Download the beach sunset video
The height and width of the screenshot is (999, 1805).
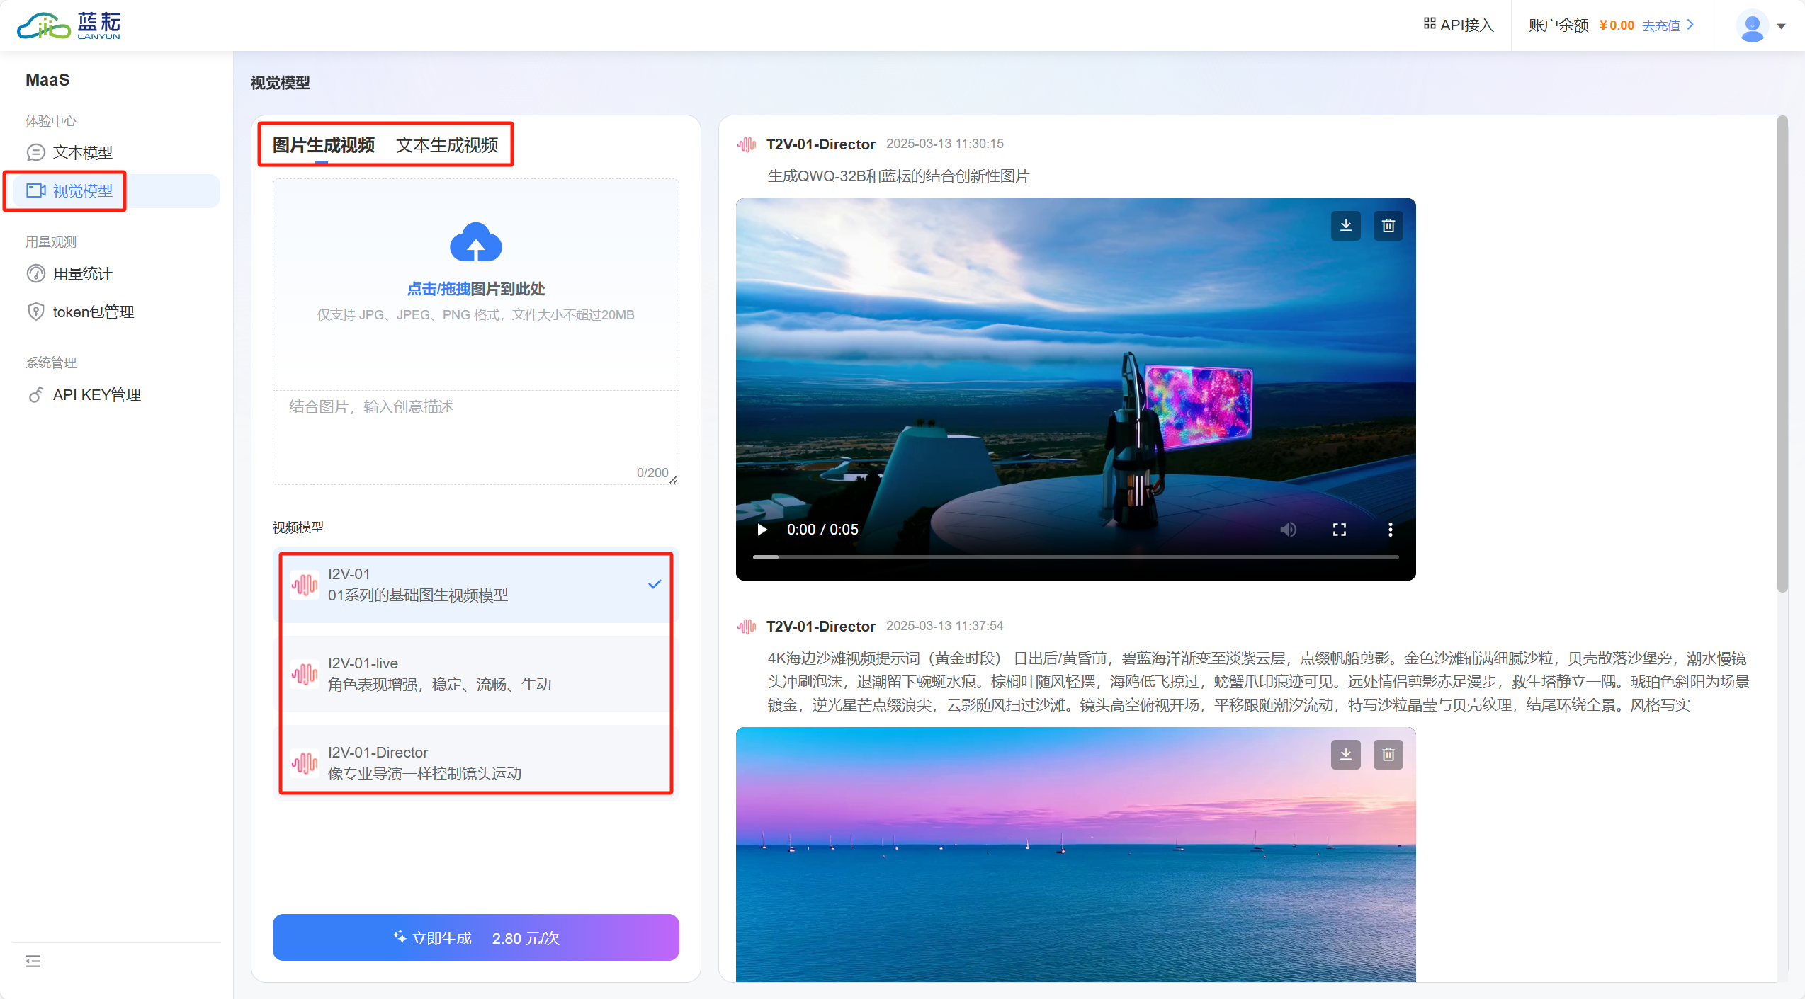[1345, 755]
